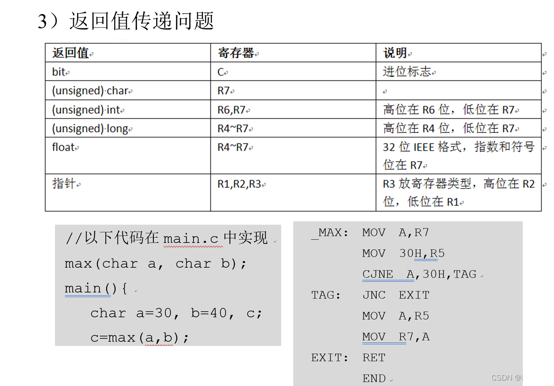The height and width of the screenshot is (386, 554).
Task: Click the '(unsigned) int' cell
Action: tap(128, 109)
